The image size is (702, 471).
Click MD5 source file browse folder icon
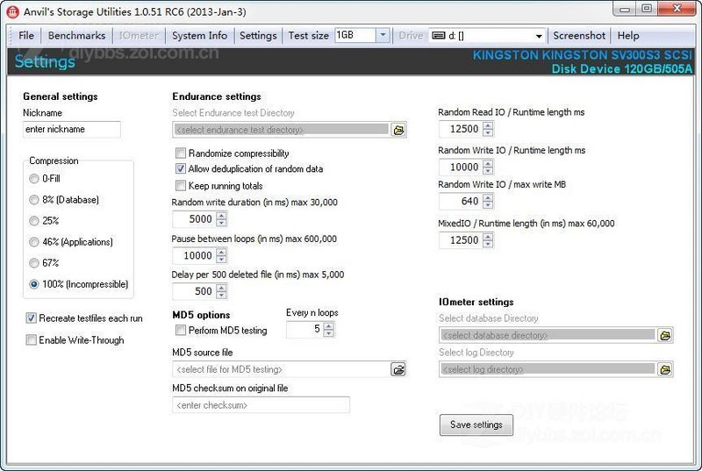click(398, 369)
